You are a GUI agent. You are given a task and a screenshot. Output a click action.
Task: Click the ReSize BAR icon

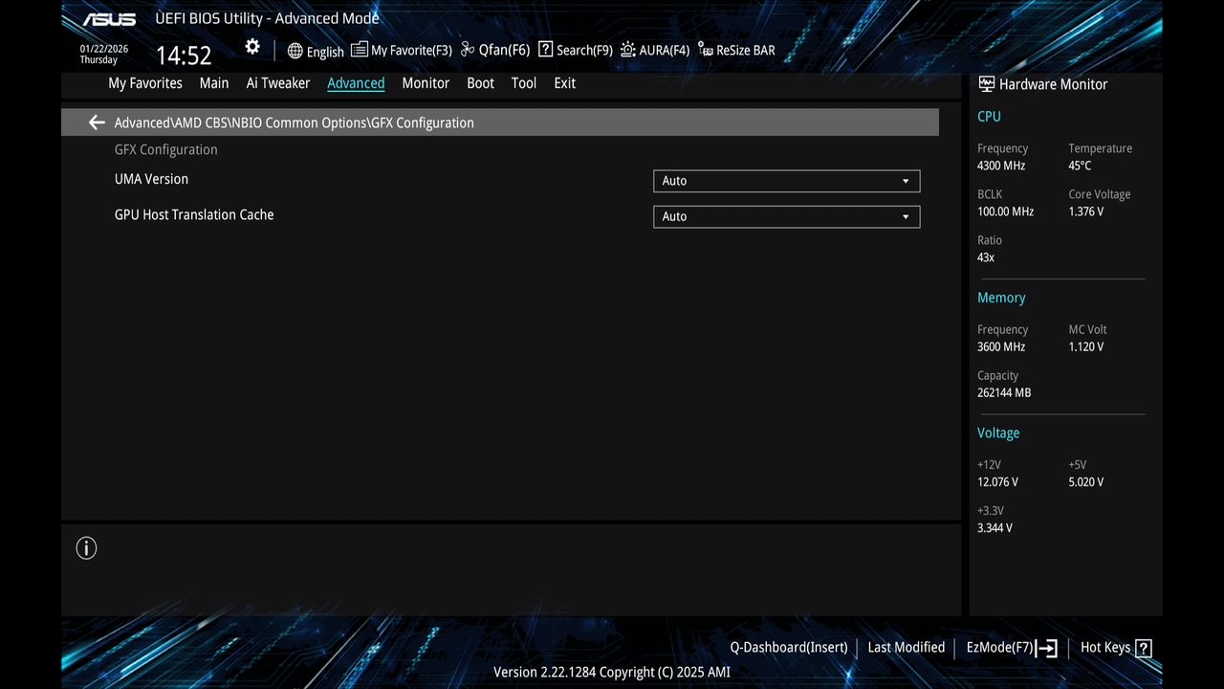[704, 51]
